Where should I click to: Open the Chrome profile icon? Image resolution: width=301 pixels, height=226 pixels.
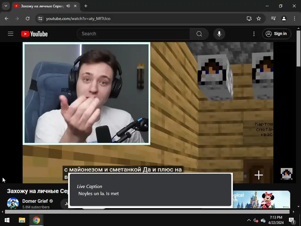point(284,19)
